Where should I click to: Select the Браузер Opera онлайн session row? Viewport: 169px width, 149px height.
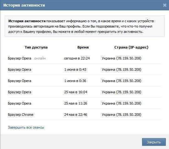[84, 58]
